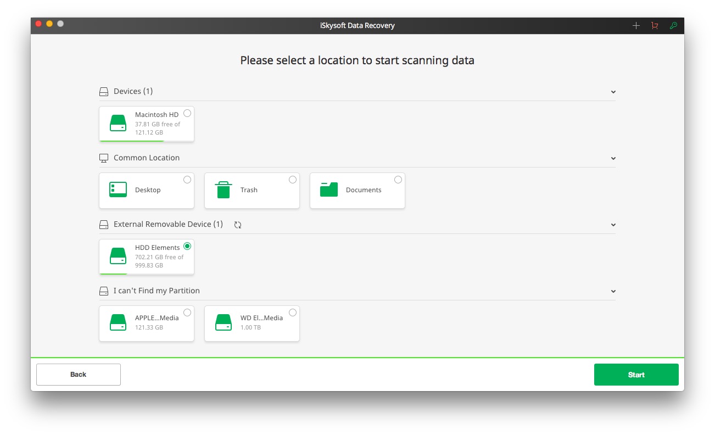
Task: Start scanning the selected location
Action: (636, 375)
